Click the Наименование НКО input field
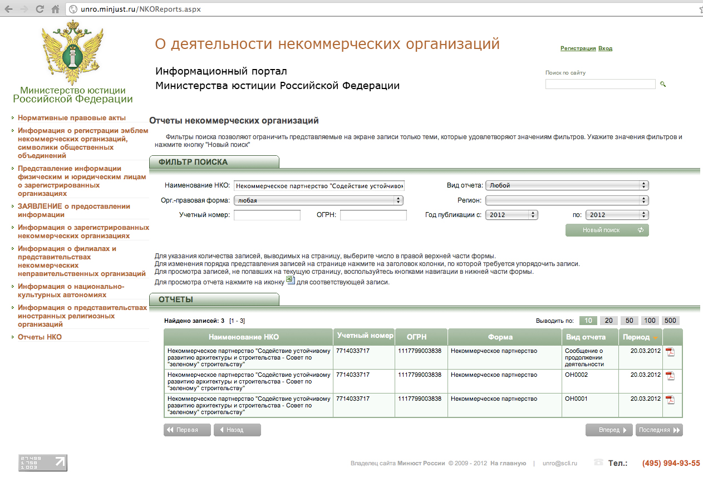 tap(319, 186)
